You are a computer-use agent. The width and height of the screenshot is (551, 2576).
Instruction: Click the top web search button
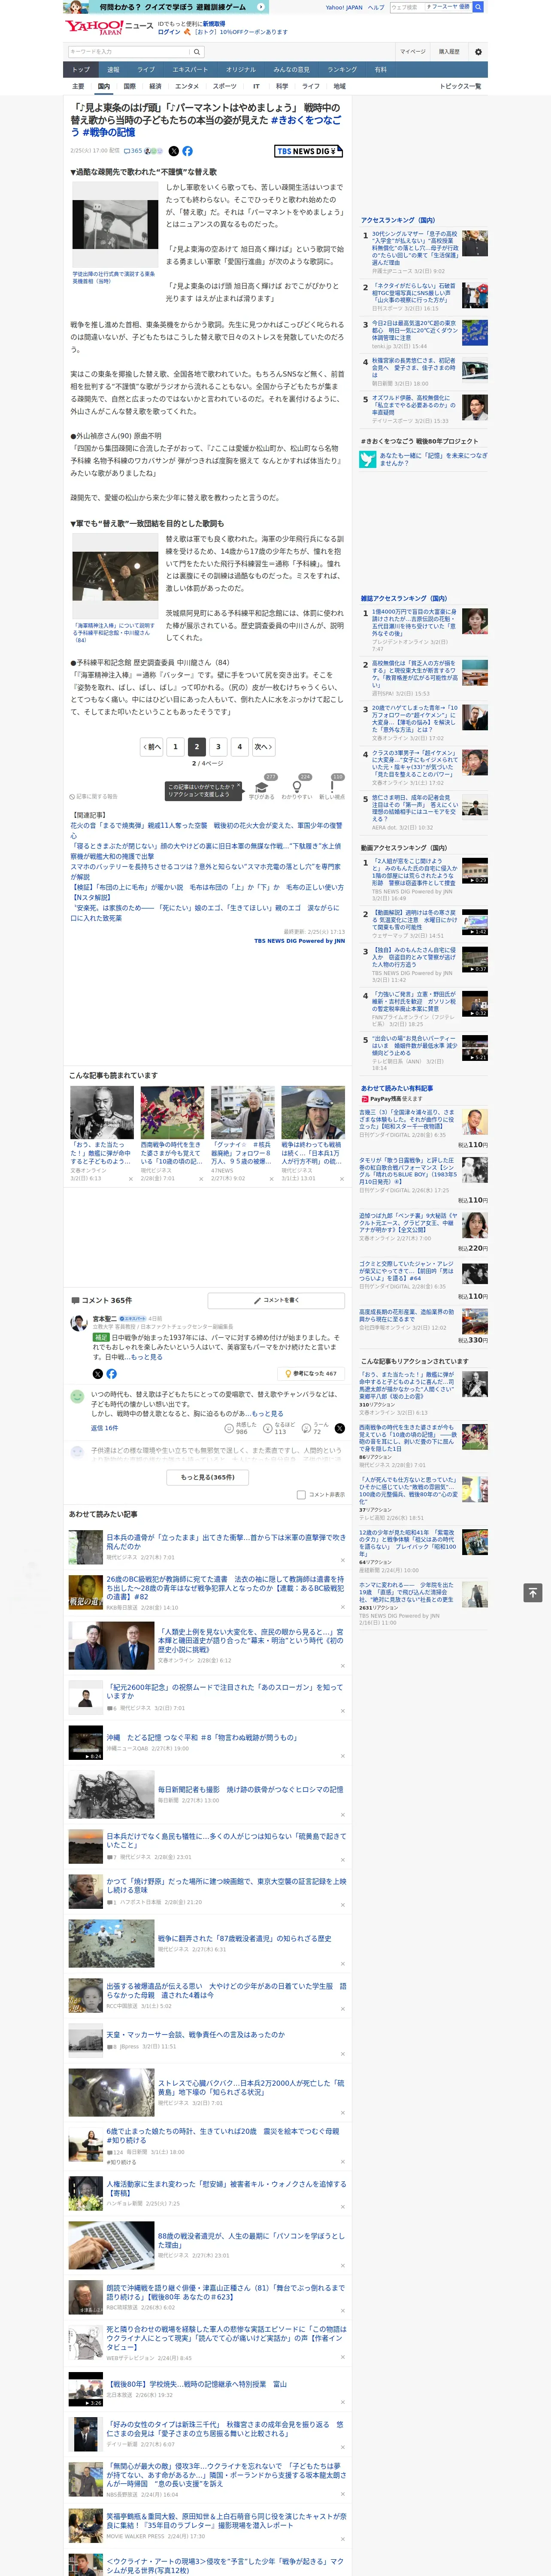(x=478, y=7)
